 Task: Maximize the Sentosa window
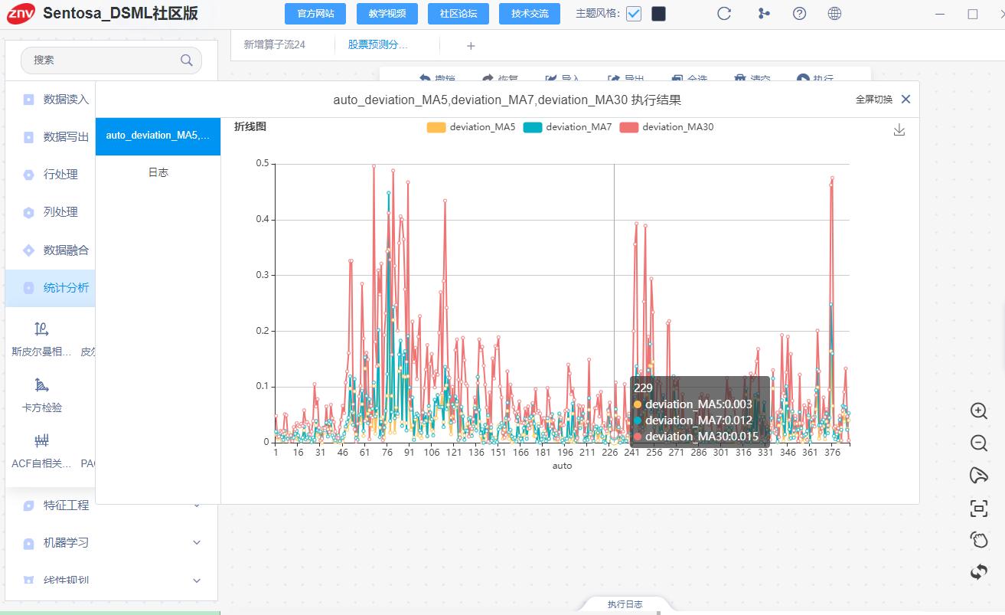[x=973, y=14]
